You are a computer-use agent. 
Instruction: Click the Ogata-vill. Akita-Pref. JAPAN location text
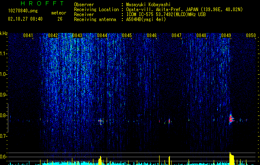click(x=184, y=9)
